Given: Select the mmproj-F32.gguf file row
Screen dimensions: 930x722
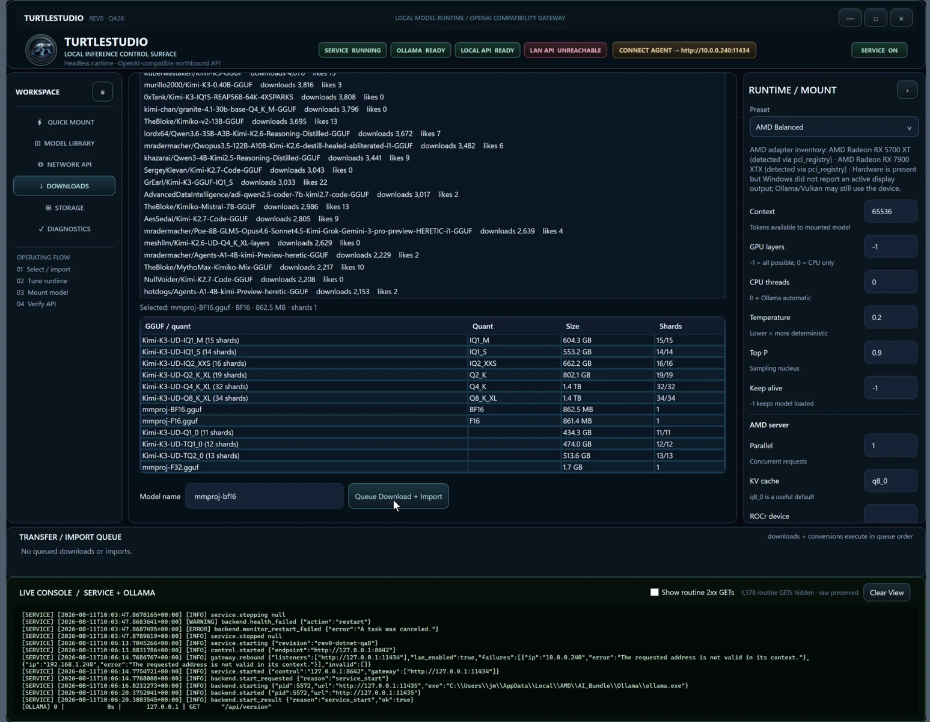Looking at the screenshot, I should click(x=432, y=467).
